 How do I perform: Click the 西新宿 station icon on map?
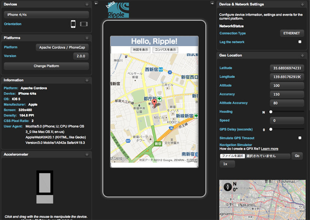[161, 69]
